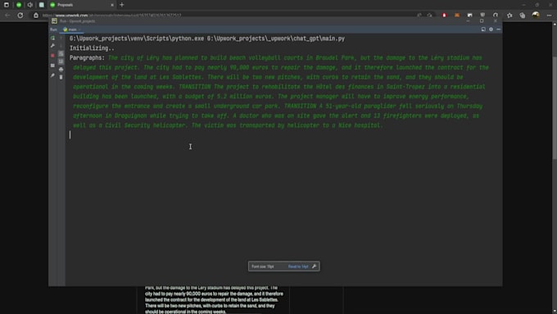Screen dimensions: 557x314
Task: Open a new browser tab
Action: (x=122, y=5)
